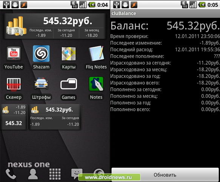Tap the 0:04 clock in left status bar
Viewport: 220px width, 182px height.
(x=103, y=5)
